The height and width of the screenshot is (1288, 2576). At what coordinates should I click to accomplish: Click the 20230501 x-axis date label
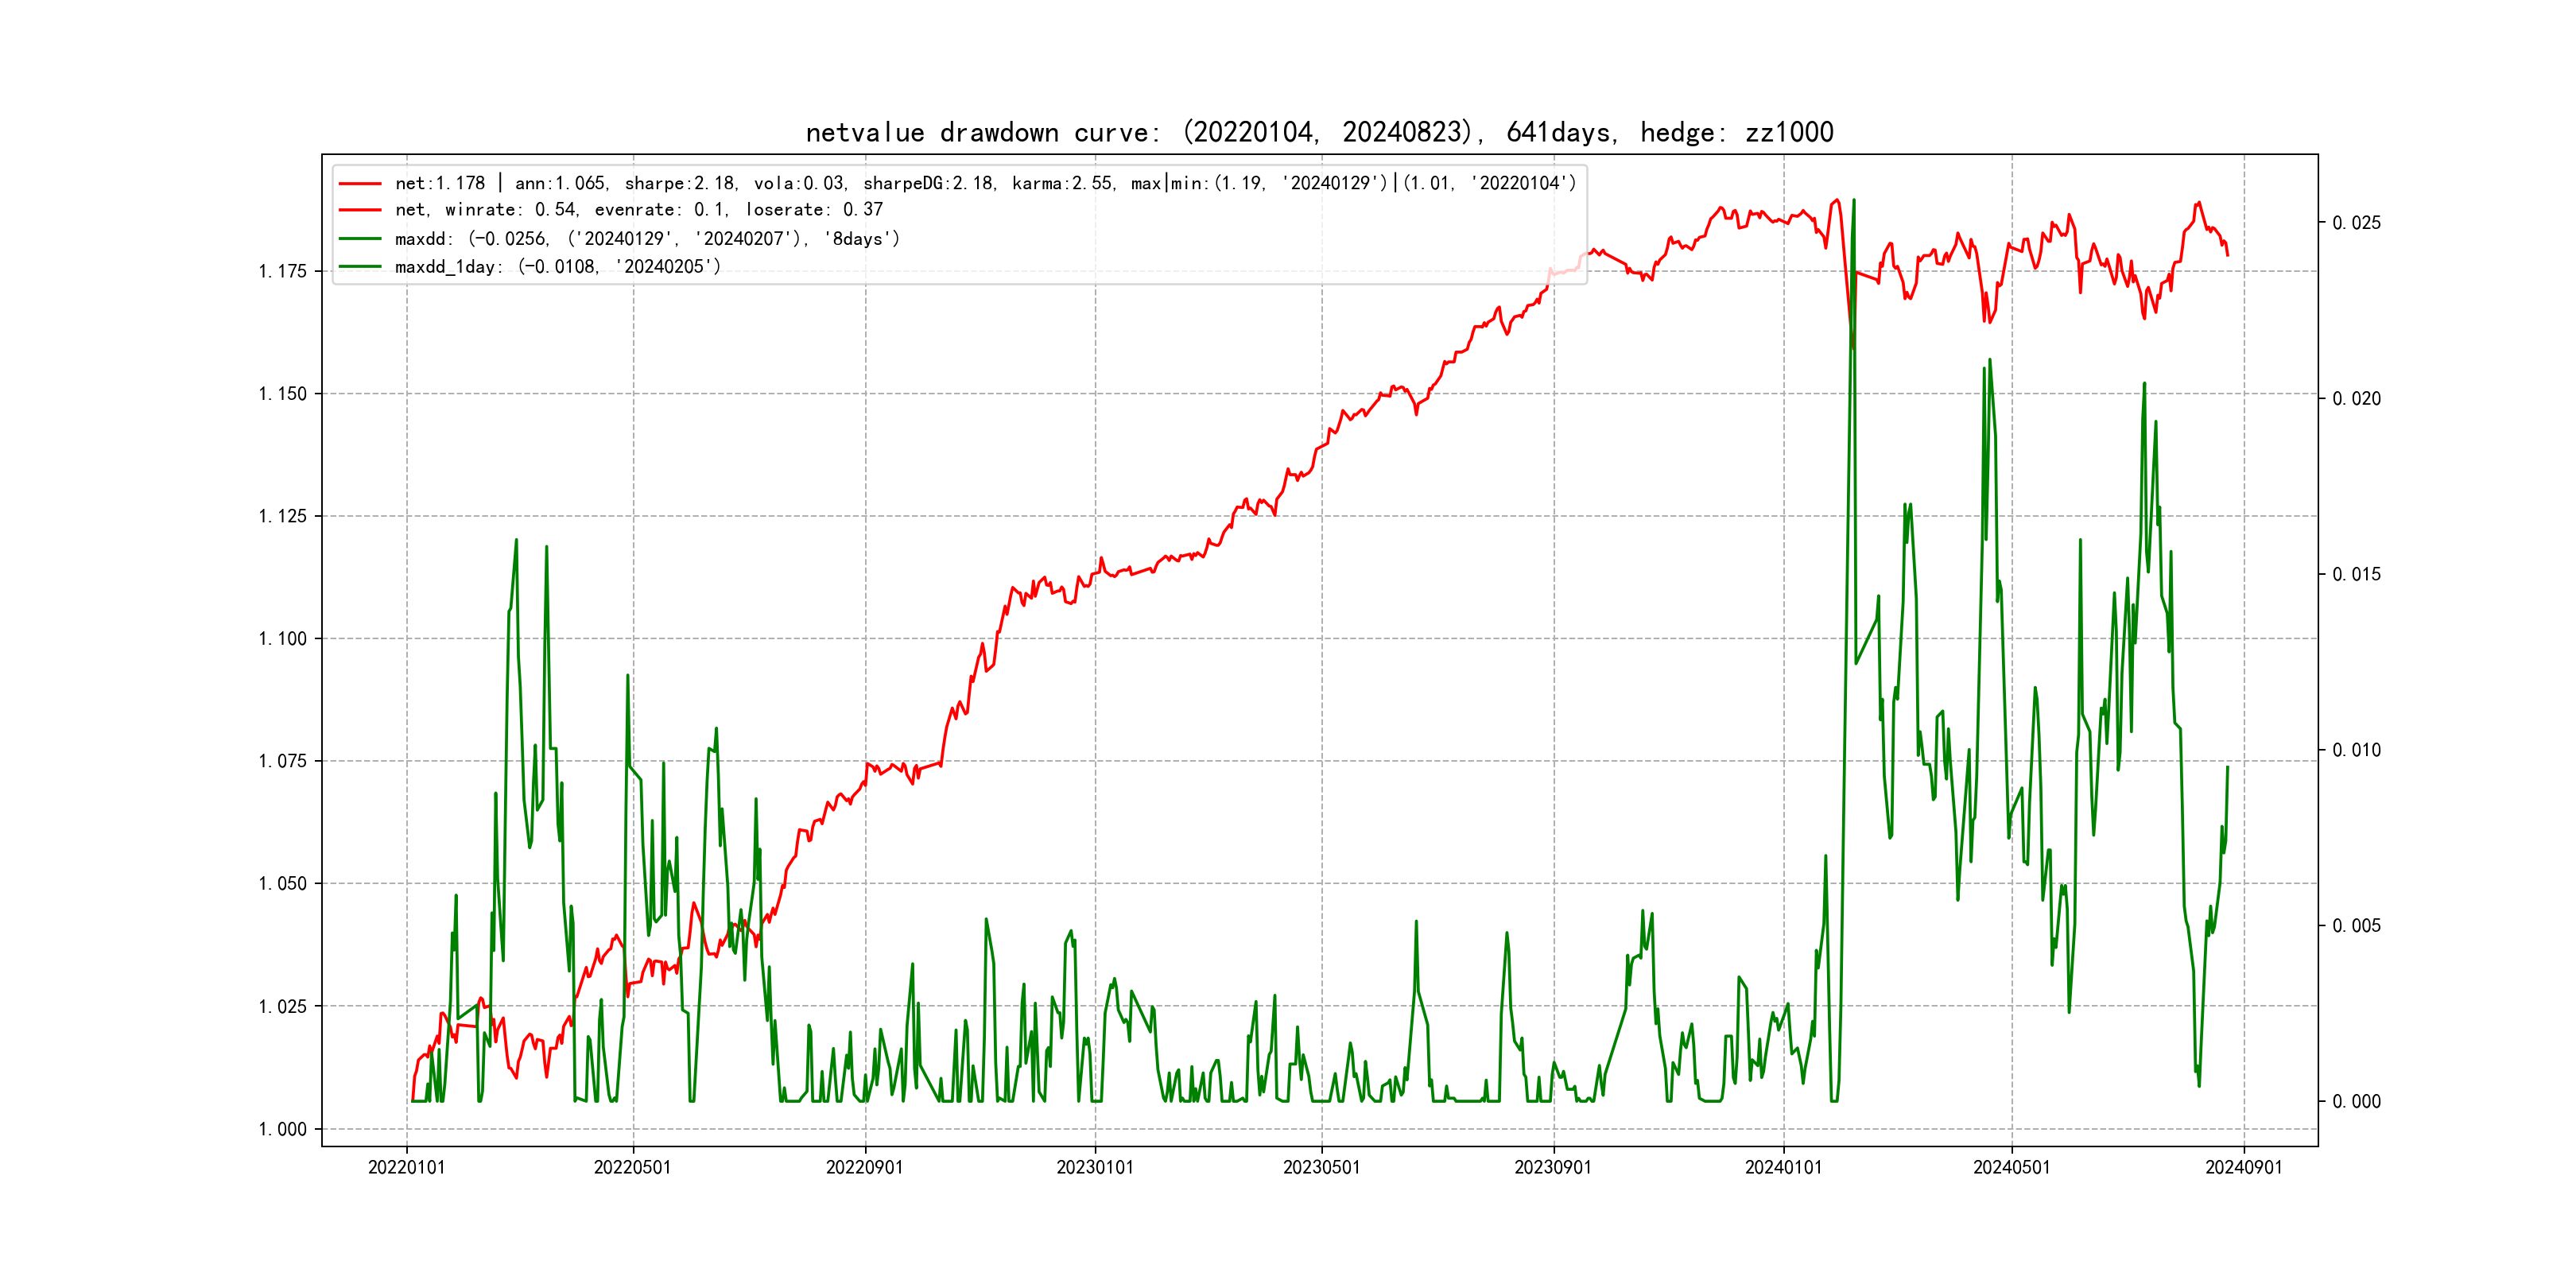pyautogui.click(x=1321, y=1168)
